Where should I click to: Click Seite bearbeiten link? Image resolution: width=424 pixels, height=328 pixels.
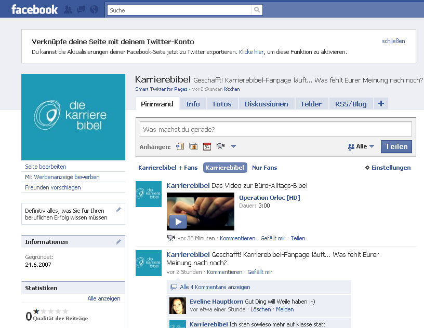pyautogui.click(x=46, y=167)
